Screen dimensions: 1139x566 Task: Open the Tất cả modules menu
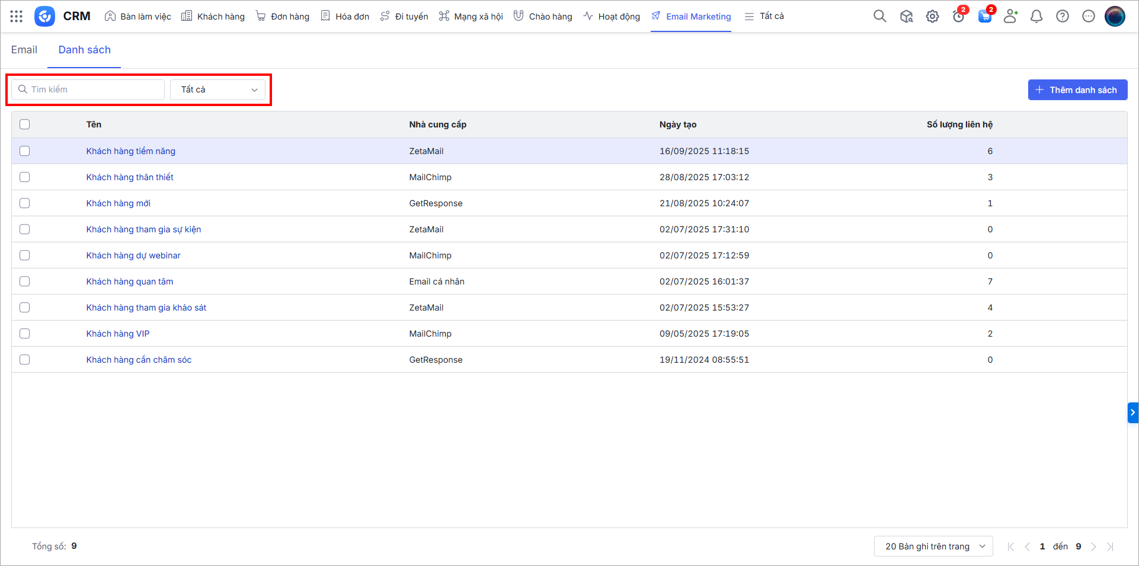coord(764,17)
